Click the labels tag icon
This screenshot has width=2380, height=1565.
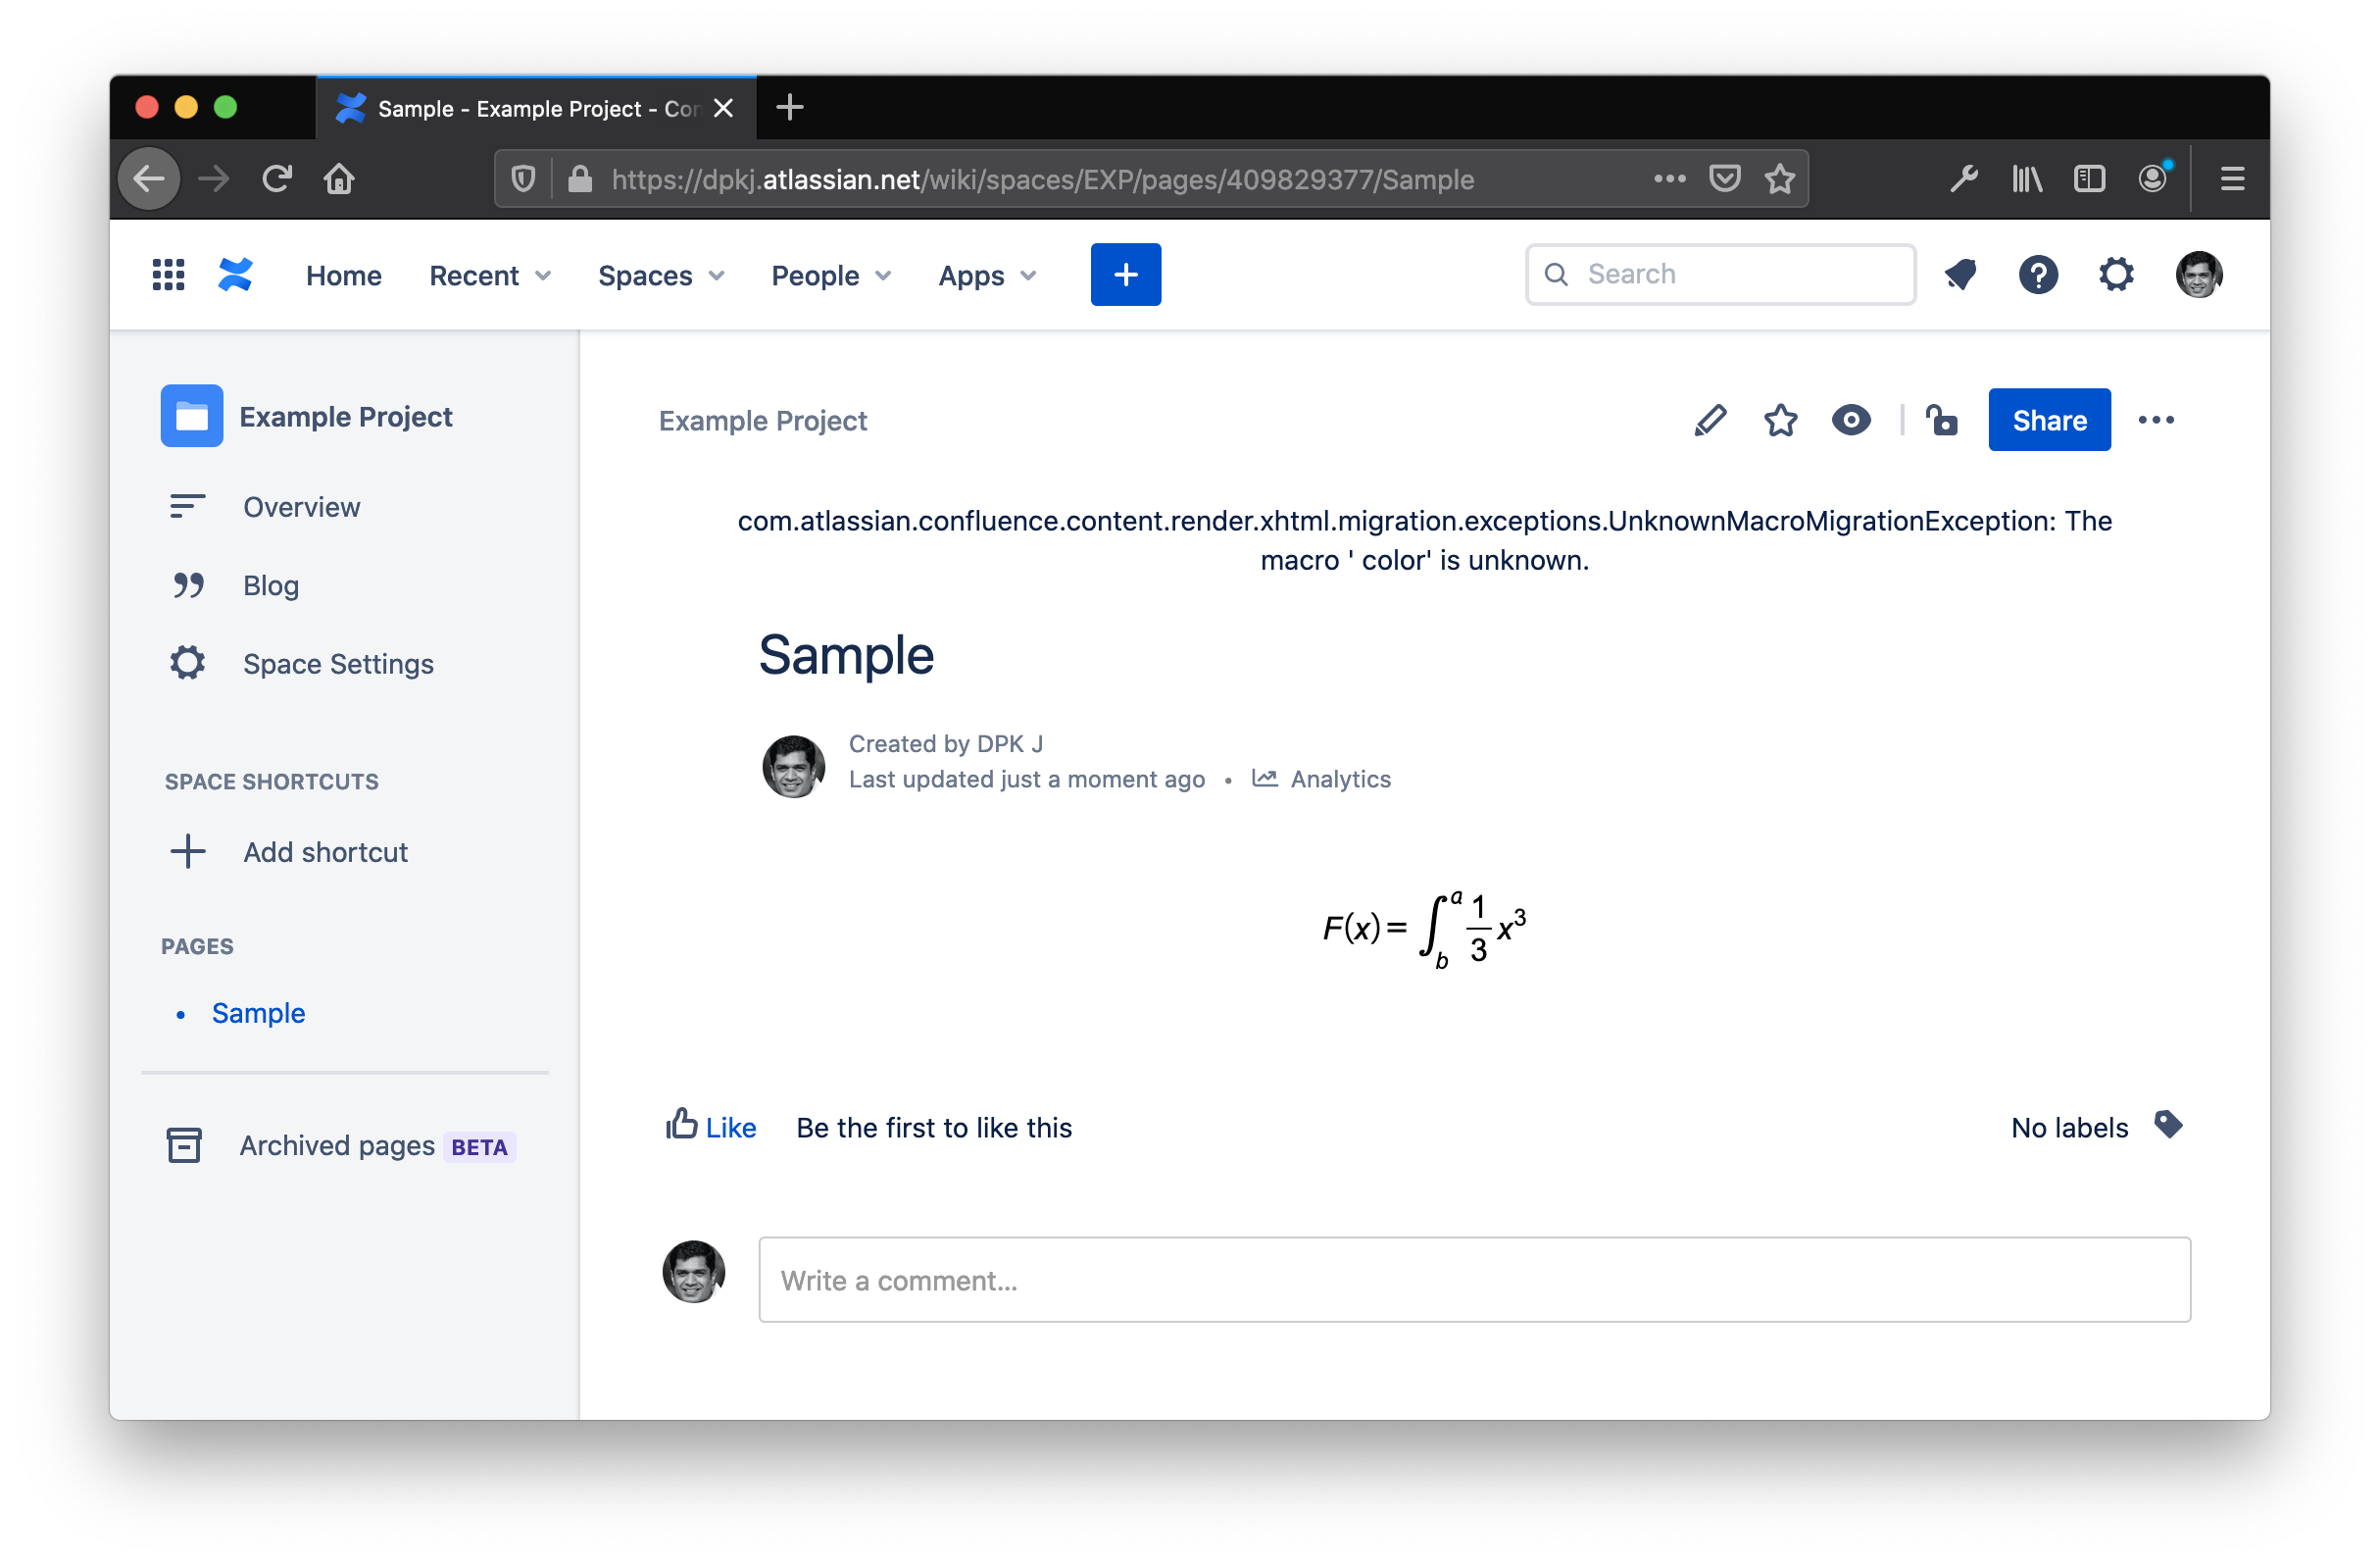[x=2168, y=1126]
